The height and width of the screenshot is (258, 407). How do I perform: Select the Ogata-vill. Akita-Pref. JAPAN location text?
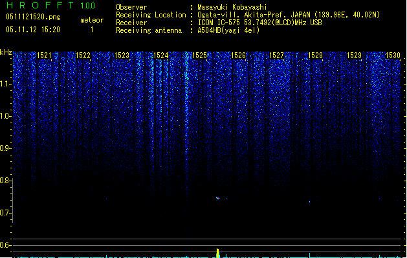point(289,15)
